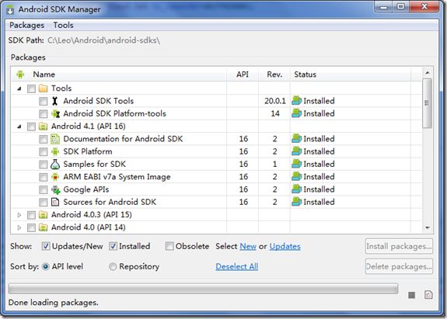Click the Android 4.0.3 (API 15) folder icon

[x=43, y=215]
